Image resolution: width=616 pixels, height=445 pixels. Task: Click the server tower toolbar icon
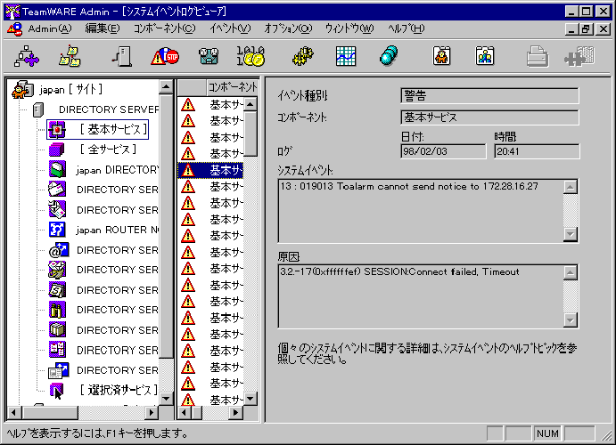[x=122, y=56]
